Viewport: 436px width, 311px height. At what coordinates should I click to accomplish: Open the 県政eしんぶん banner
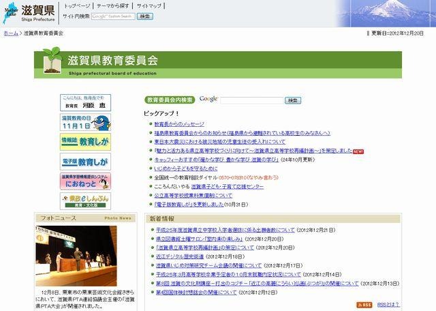click(85, 201)
